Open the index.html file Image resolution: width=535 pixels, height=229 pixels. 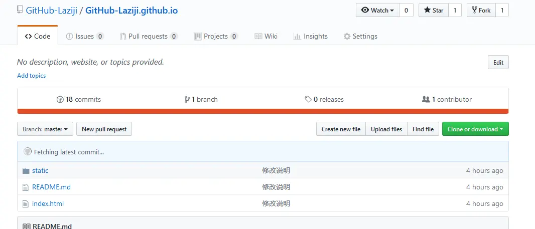[48, 204]
